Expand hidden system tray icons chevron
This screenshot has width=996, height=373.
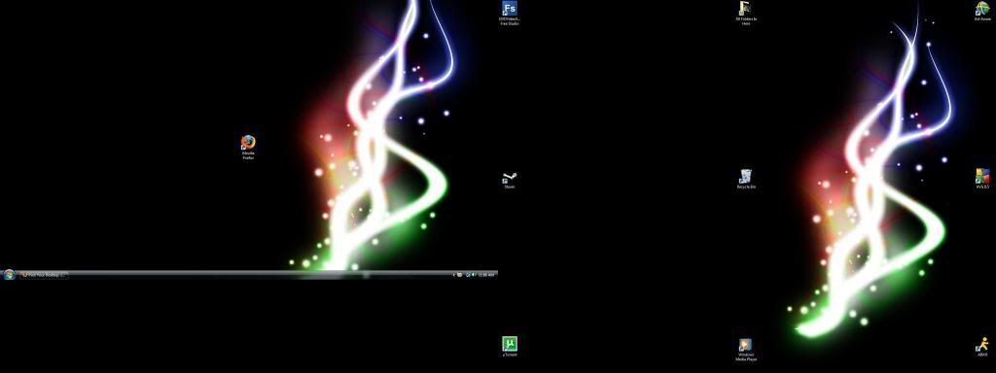[453, 275]
